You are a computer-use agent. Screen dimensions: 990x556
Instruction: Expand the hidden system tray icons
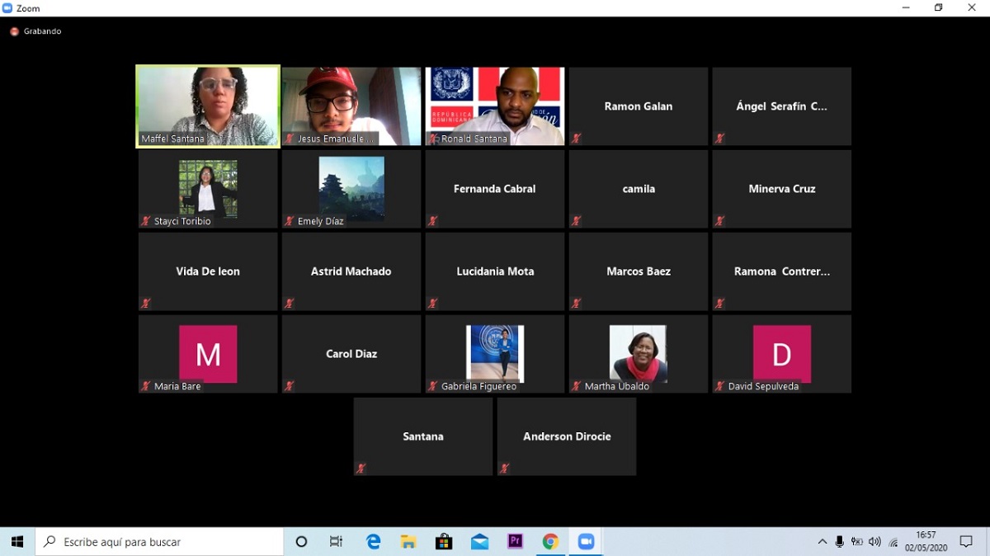click(822, 542)
